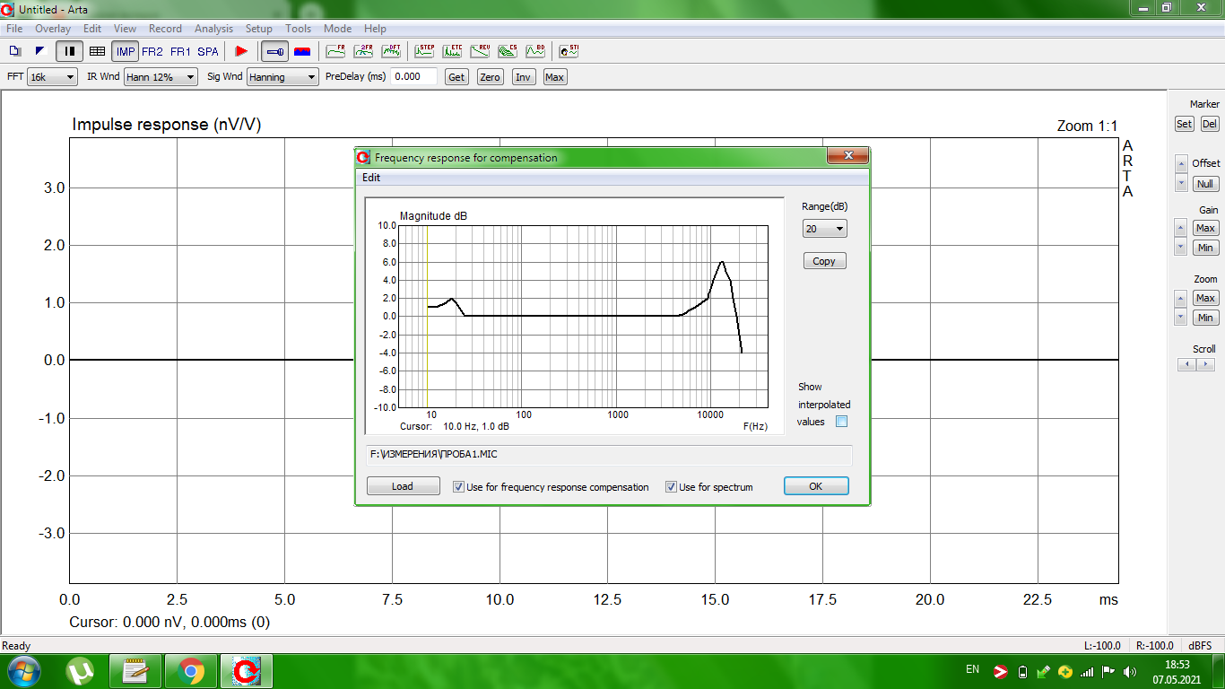Click the Marker Set button
The width and height of the screenshot is (1225, 689).
point(1185,124)
